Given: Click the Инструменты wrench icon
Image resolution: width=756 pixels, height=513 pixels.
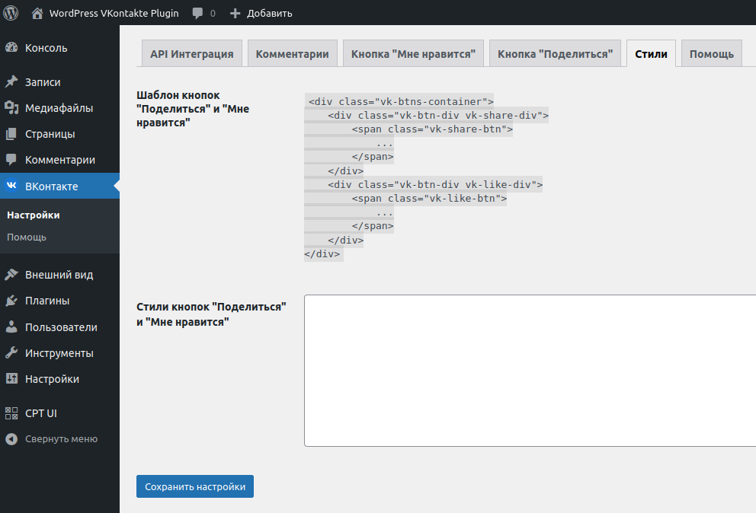Looking at the screenshot, I should [x=11, y=353].
